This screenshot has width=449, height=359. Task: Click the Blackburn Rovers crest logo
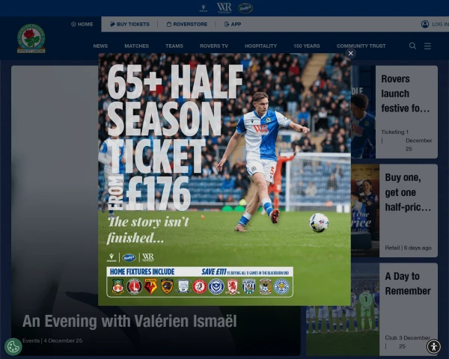point(31,38)
